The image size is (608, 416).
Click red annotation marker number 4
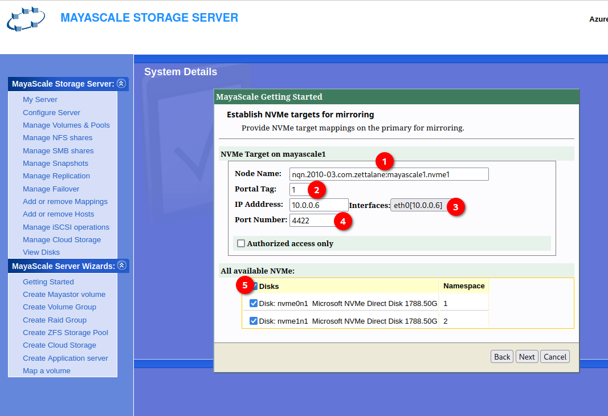click(x=342, y=221)
